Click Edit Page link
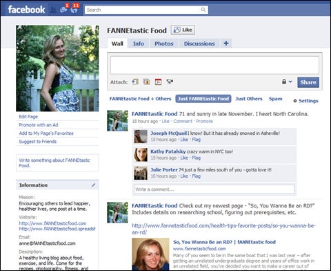The height and width of the screenshot is (271, 331). 28,117
